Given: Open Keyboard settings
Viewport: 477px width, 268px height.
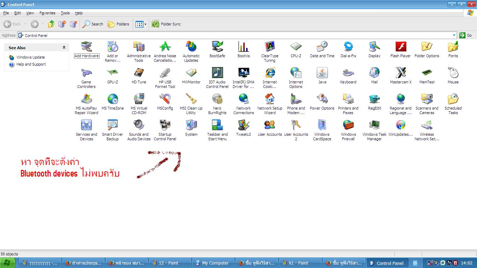Looking at the screenshot, I should [x=348, y=76].
